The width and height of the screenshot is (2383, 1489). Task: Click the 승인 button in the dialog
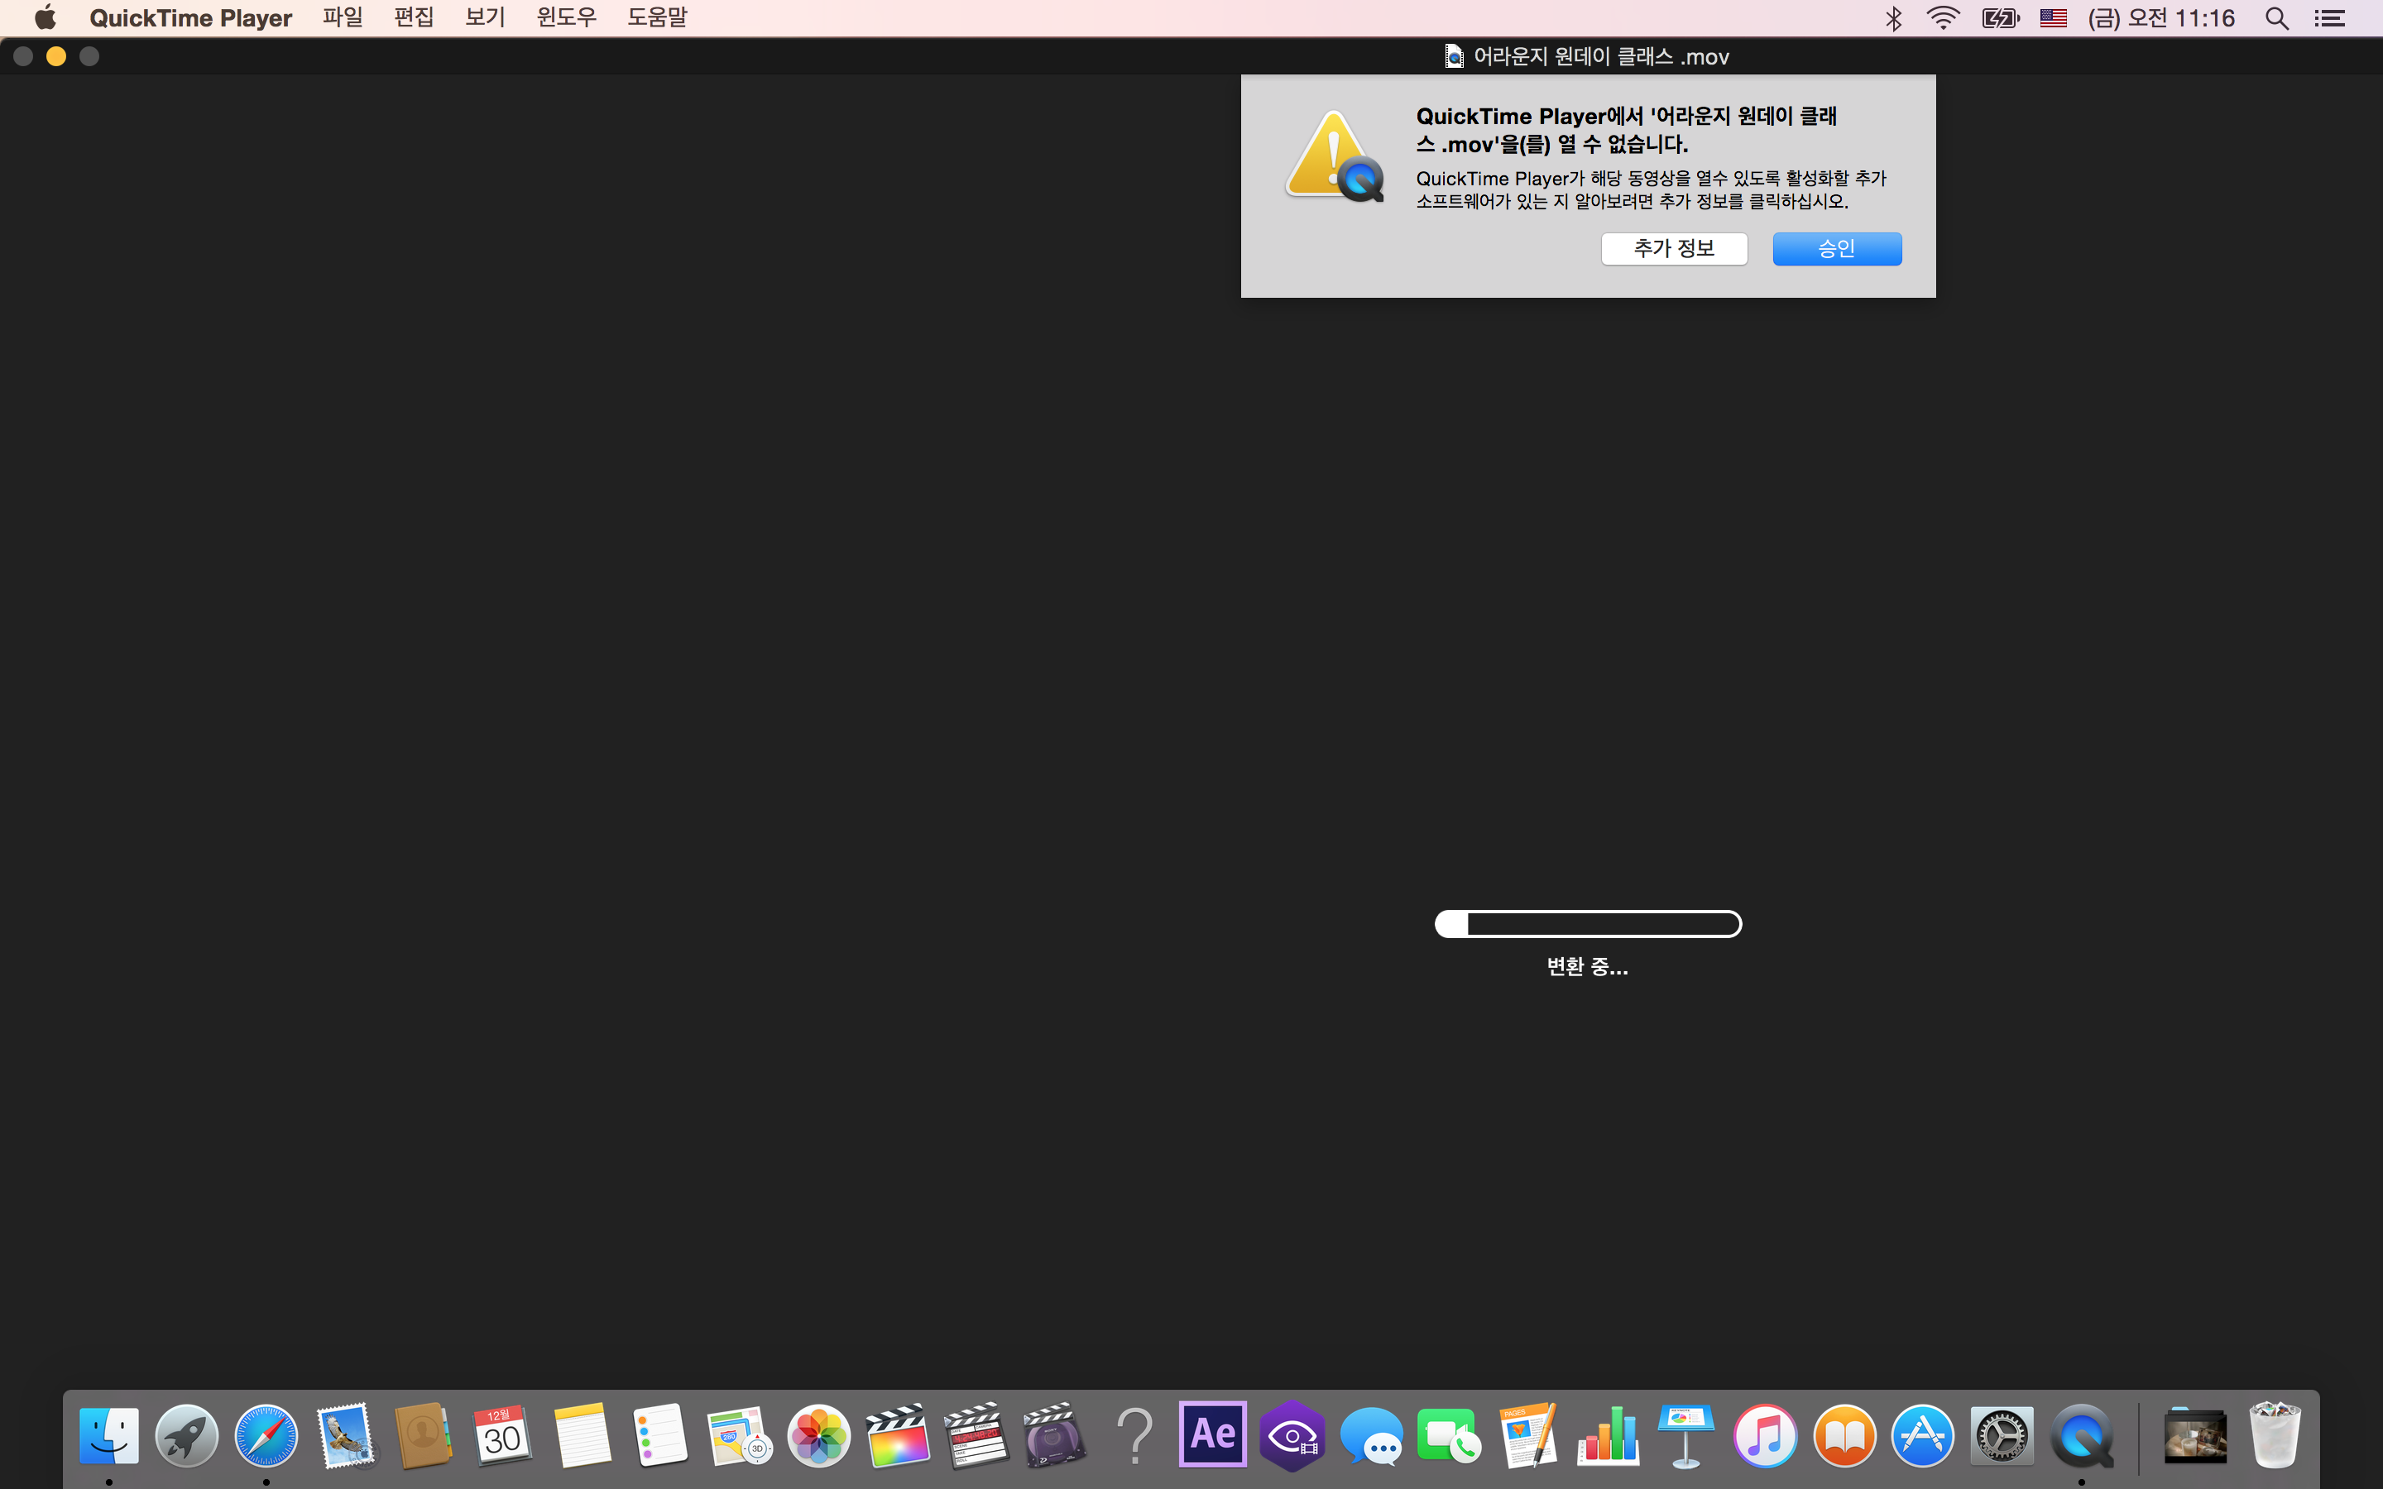click(x=1837, y=248)
